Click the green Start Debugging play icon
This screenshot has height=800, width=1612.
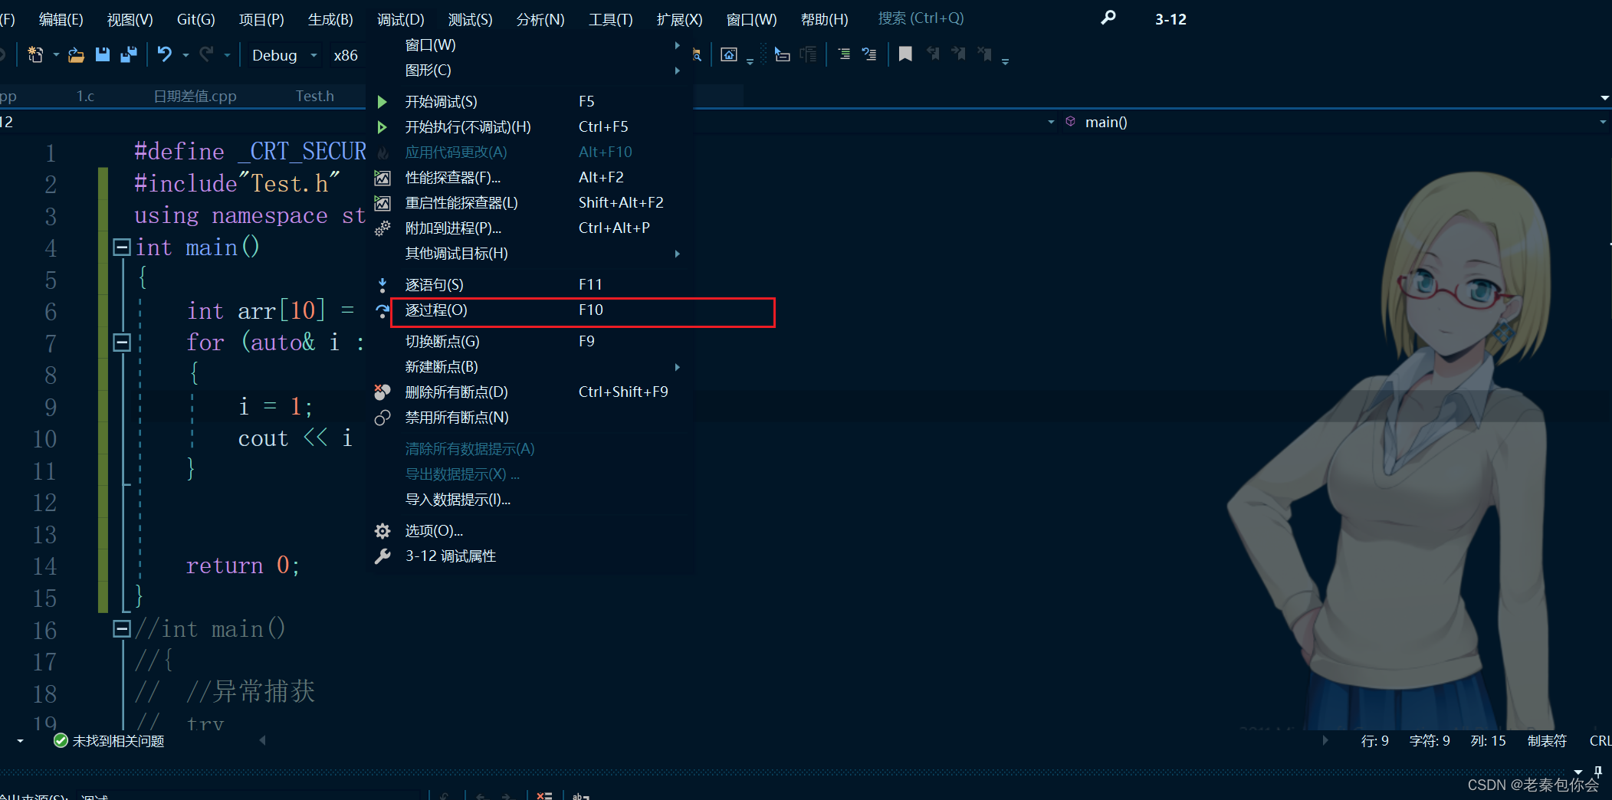382,102
